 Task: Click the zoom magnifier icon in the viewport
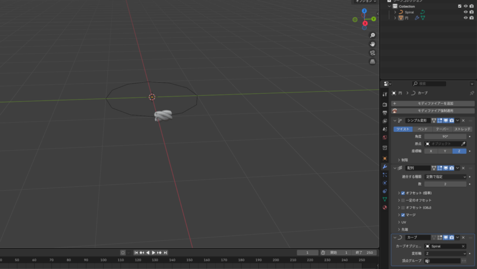[x=372, y=35]
